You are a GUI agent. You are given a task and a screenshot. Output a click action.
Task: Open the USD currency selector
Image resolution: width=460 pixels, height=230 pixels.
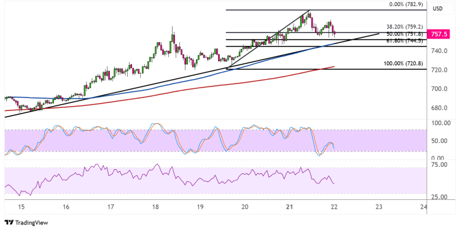point(437,9)
